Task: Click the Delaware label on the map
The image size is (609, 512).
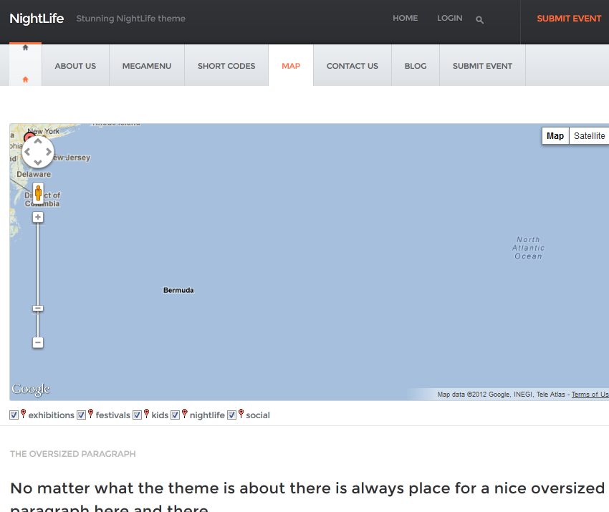Action: pyautogui.click(x=34, y=174)
